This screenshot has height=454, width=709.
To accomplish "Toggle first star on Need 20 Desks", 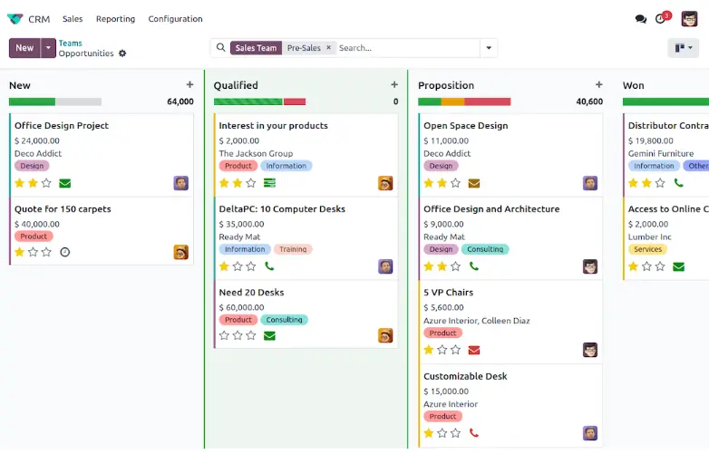I will pos(224,335).
